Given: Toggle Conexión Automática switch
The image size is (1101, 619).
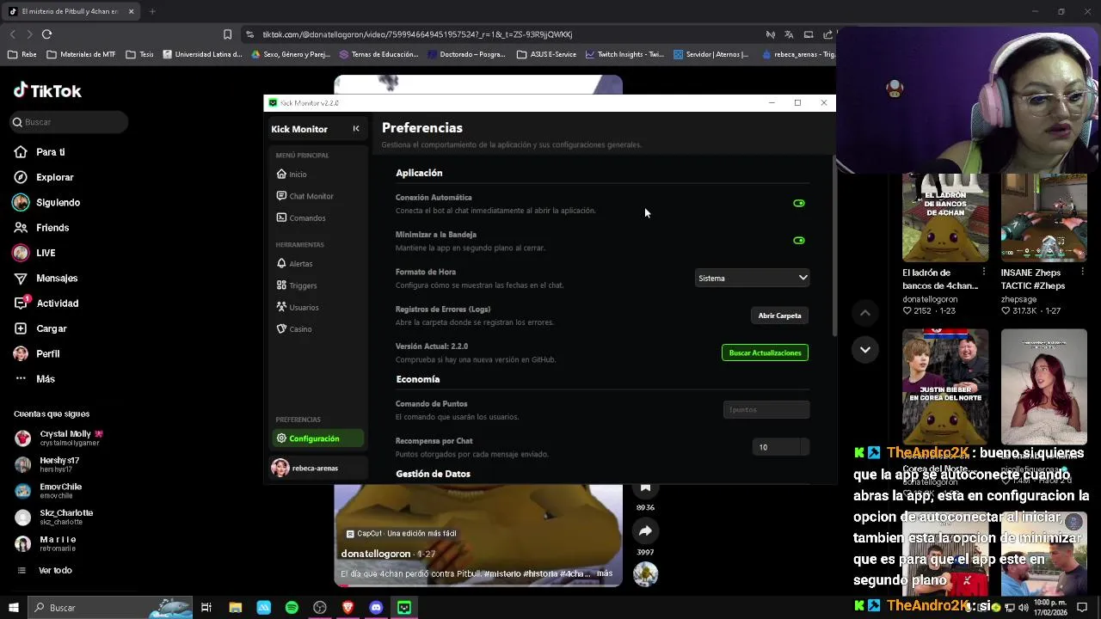Looking at the screenshot, I should point(799,204).
